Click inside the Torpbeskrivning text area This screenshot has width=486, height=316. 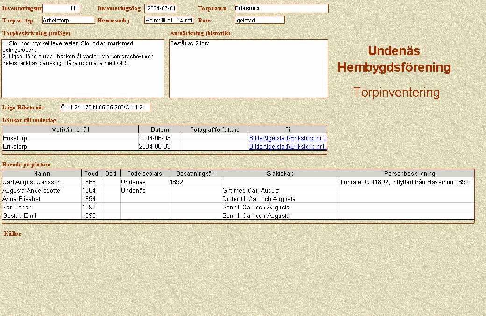(x=83, y=68)
